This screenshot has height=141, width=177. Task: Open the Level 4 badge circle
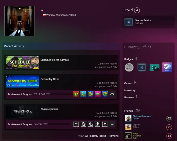click(x=137, y=10)
